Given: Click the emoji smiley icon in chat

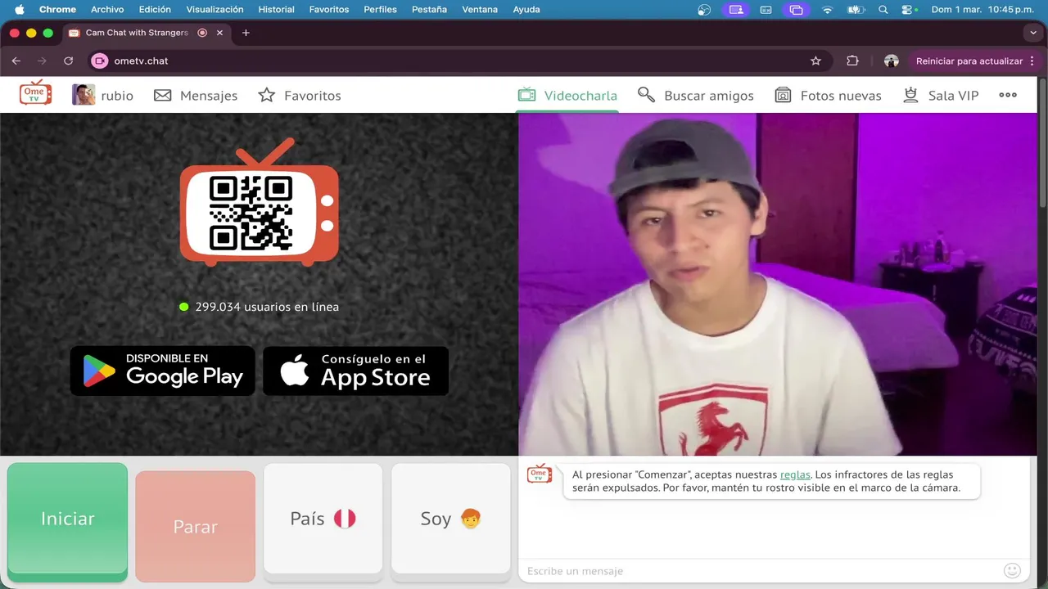Looking at the screenshot, I should pyautogui.click(x=1012, y=571).
